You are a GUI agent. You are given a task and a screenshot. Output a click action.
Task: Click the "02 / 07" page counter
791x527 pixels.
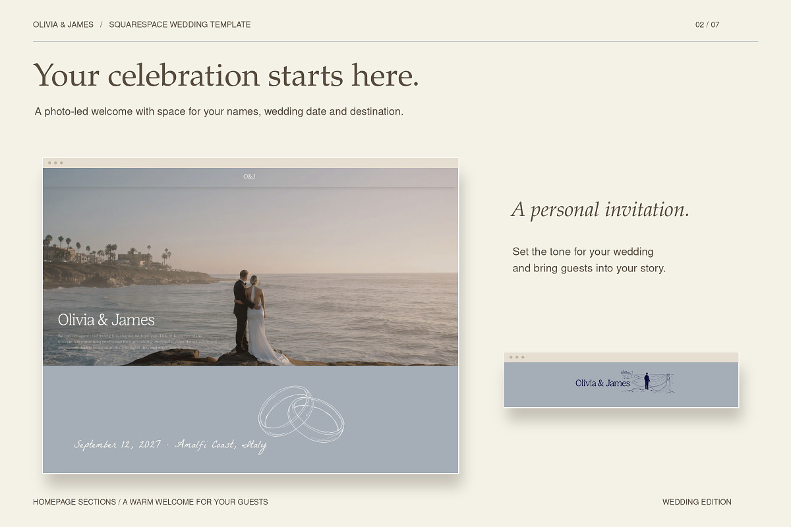tap(707, 25)
